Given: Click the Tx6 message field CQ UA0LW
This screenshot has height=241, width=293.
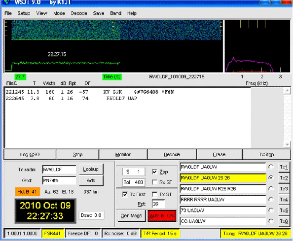Looking at the screenshot, I should coord(223,221).
